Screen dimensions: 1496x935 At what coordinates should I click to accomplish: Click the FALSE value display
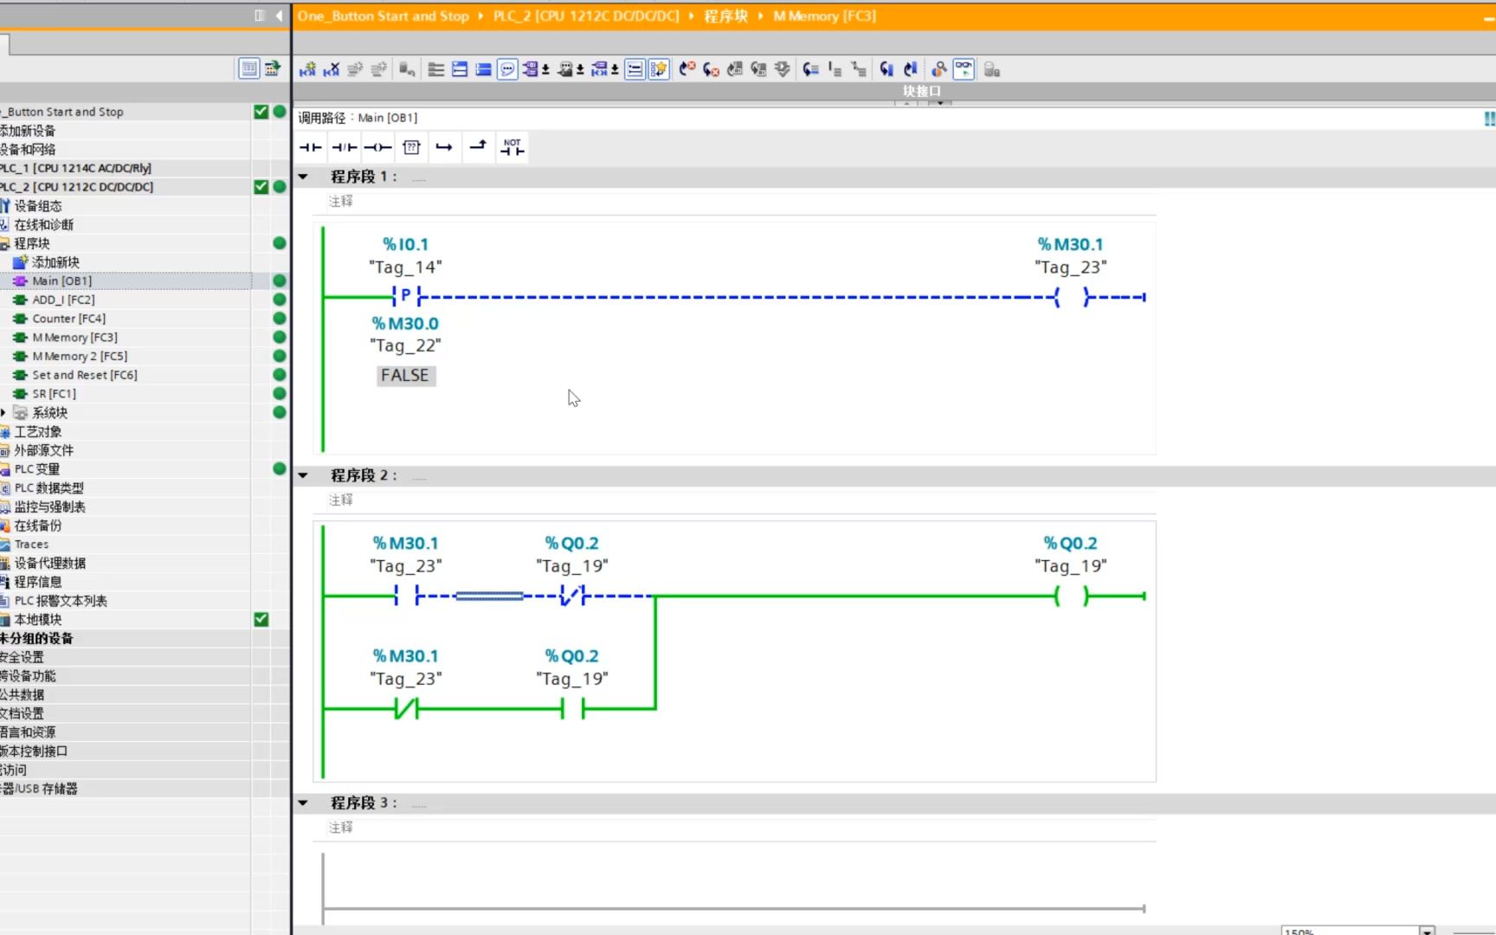[405, 375]
